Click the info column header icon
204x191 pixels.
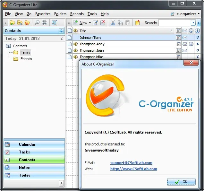pos(197,31)
